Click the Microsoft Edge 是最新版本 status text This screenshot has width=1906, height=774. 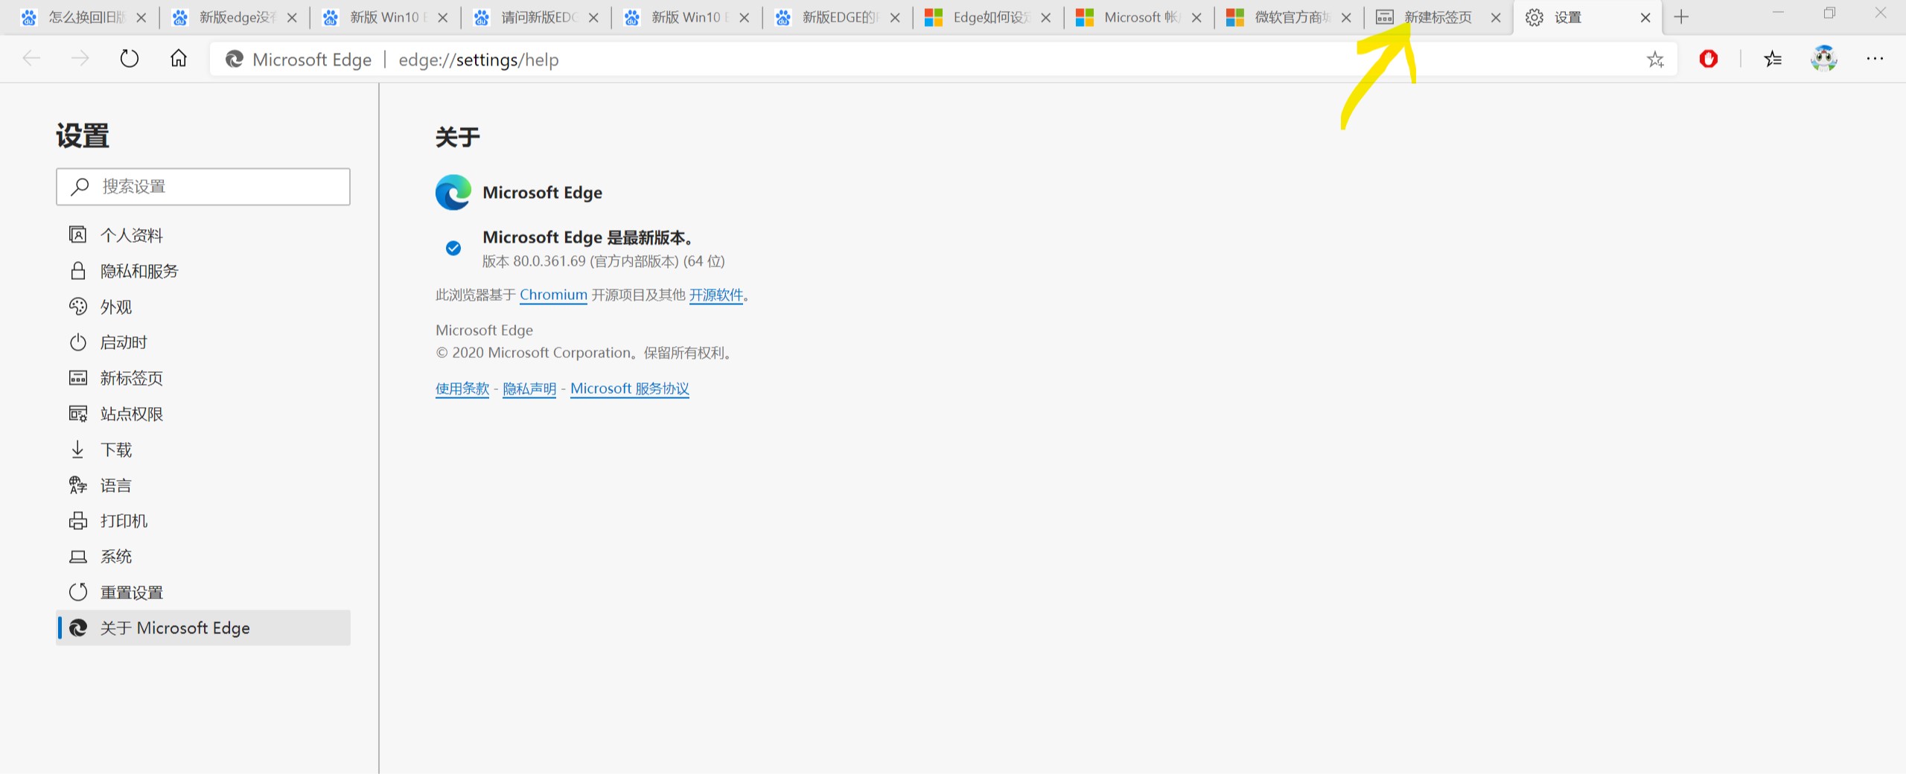pyautogui.click(x=588, y=237)
